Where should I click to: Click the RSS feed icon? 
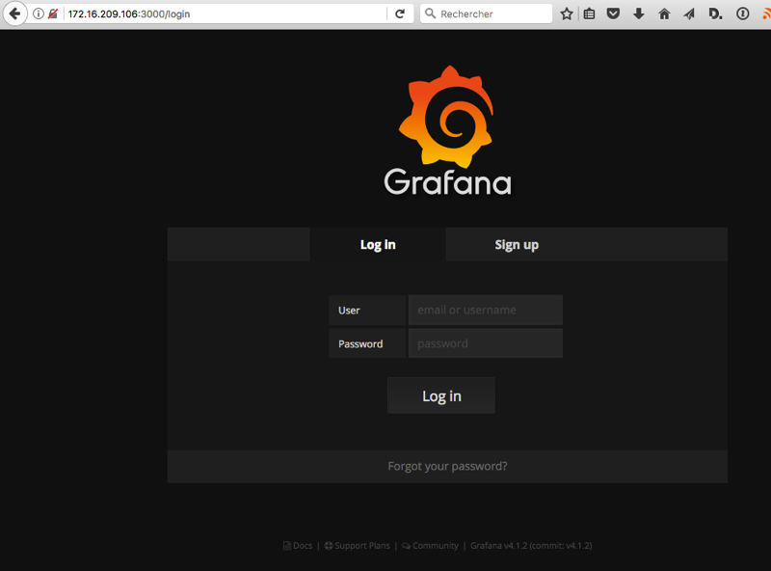tap(764, 14)
